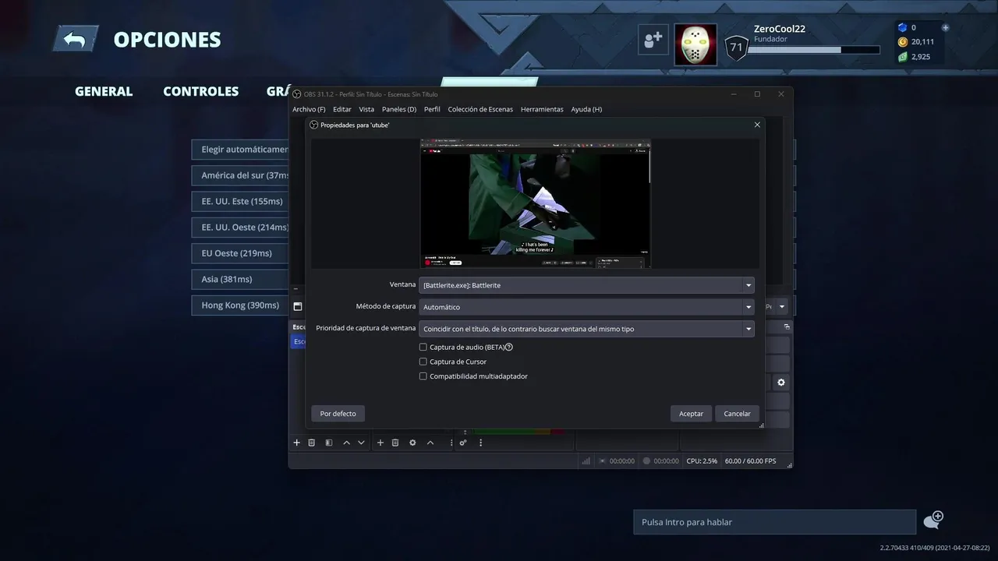Click the help icon beside Captura de audio
The image size is (998, 561).
click(509, 347)
